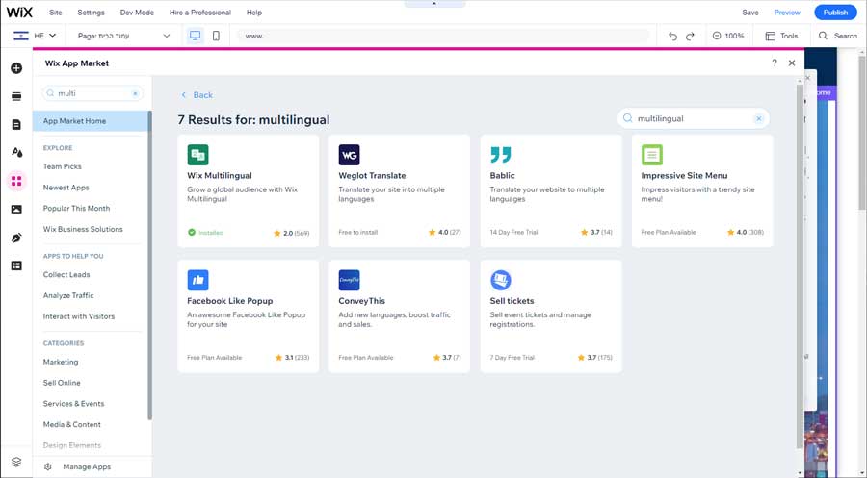Screen dimensions: 867x478
Task: Open the Site menu
Action: click(55, 13)
